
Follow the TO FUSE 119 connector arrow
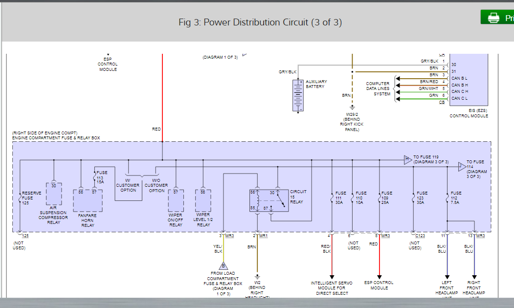[x=407, y=159]
